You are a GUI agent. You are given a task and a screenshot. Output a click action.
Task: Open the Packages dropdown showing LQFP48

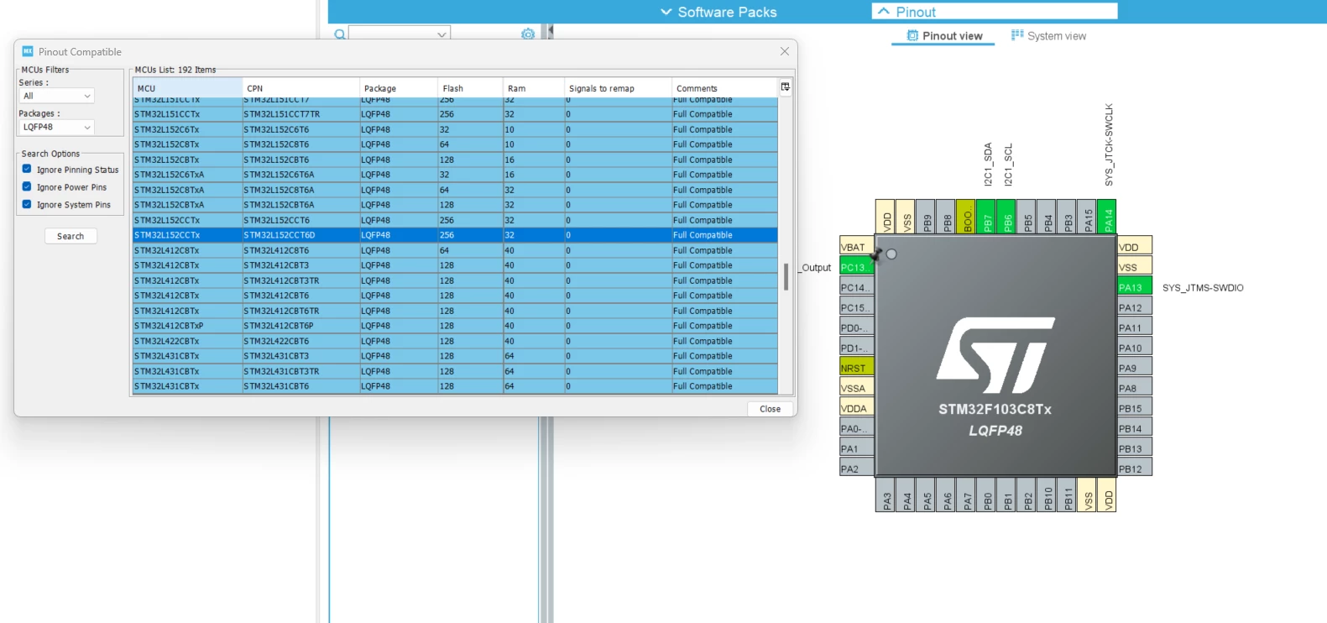[56, 127]
